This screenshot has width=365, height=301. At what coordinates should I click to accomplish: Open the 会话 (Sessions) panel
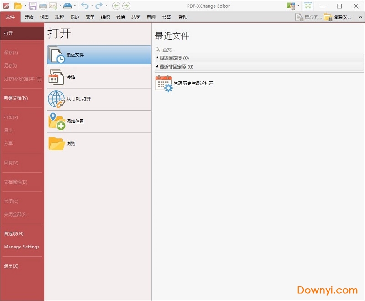(x=96, y=77)
